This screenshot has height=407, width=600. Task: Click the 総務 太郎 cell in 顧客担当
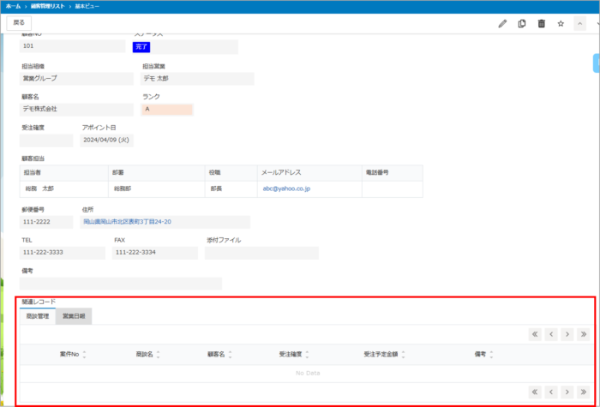pyautogui.click(x=64, y=189)
